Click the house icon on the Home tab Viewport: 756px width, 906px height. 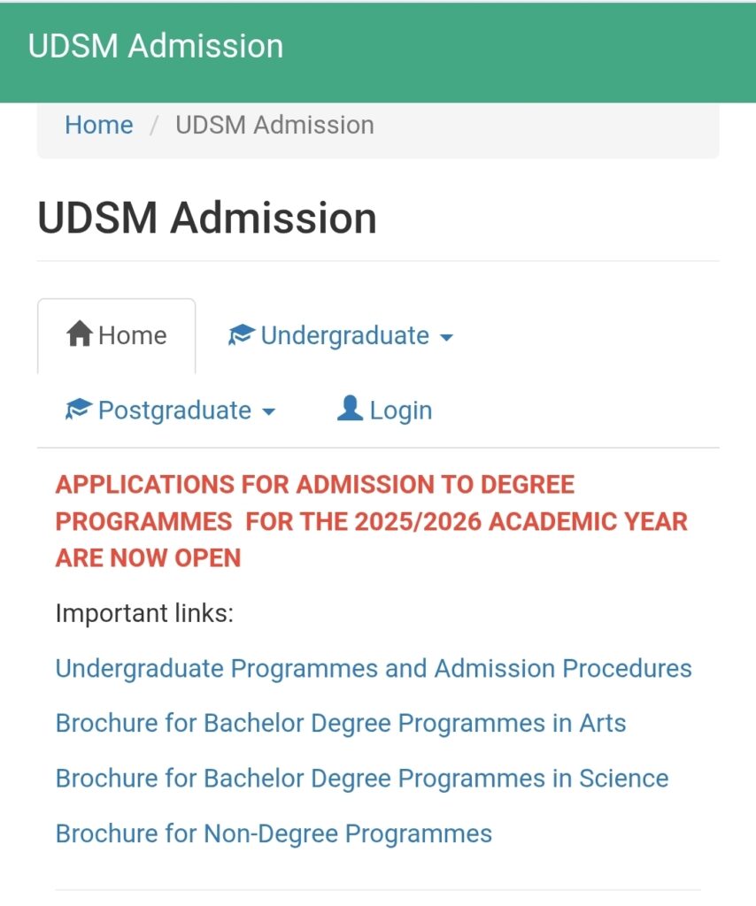click(79, 334)
